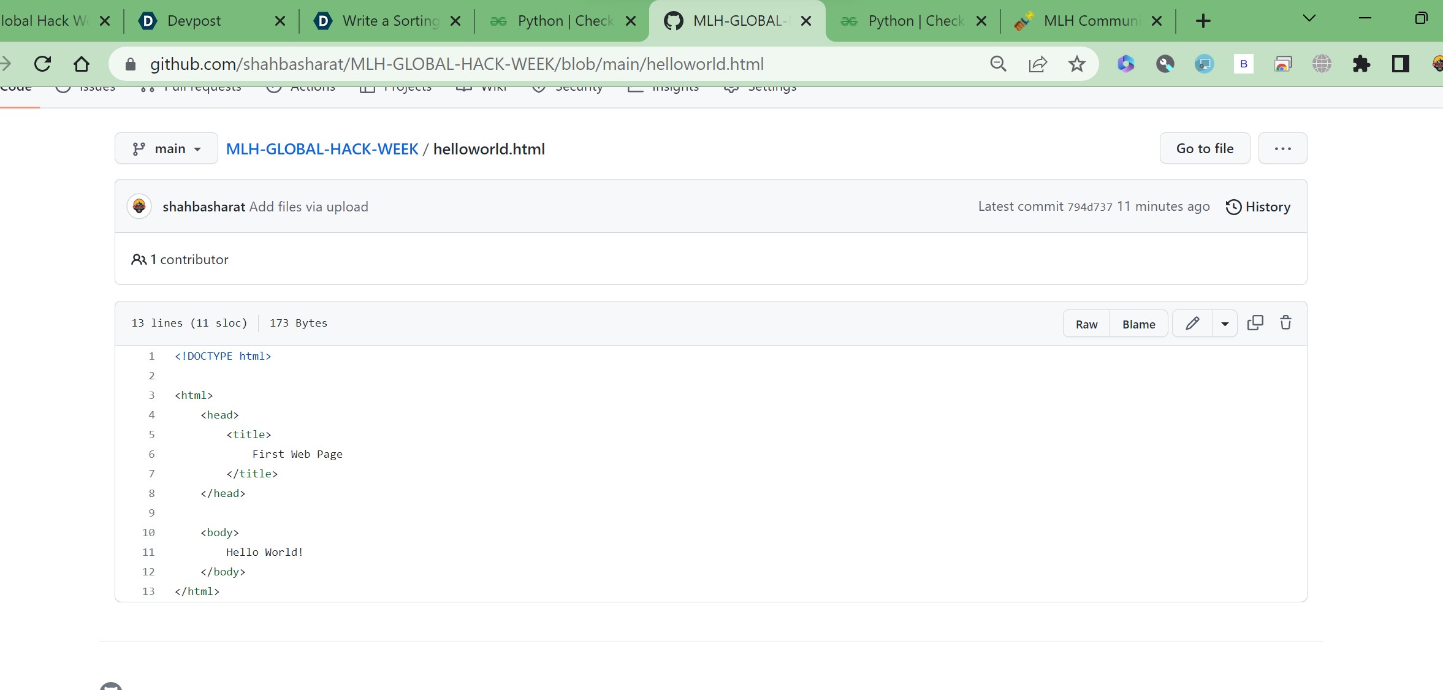Open the zoom magnifier icon in address bar

[x=998, y=64]
